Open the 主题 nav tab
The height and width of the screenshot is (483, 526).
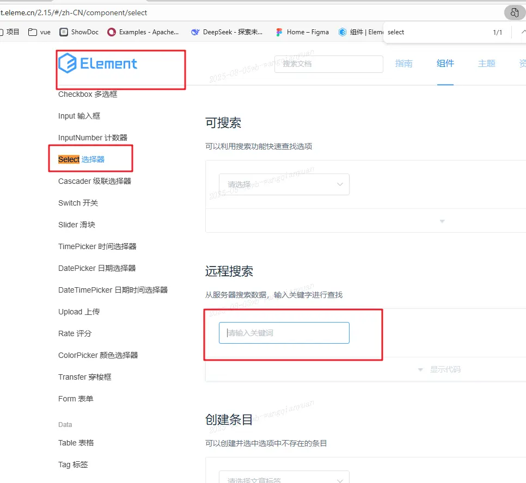(486, 63)
